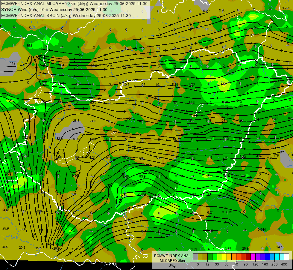Click the map value 3.33
Screen dimensions: 293x270
pos(194,249)
